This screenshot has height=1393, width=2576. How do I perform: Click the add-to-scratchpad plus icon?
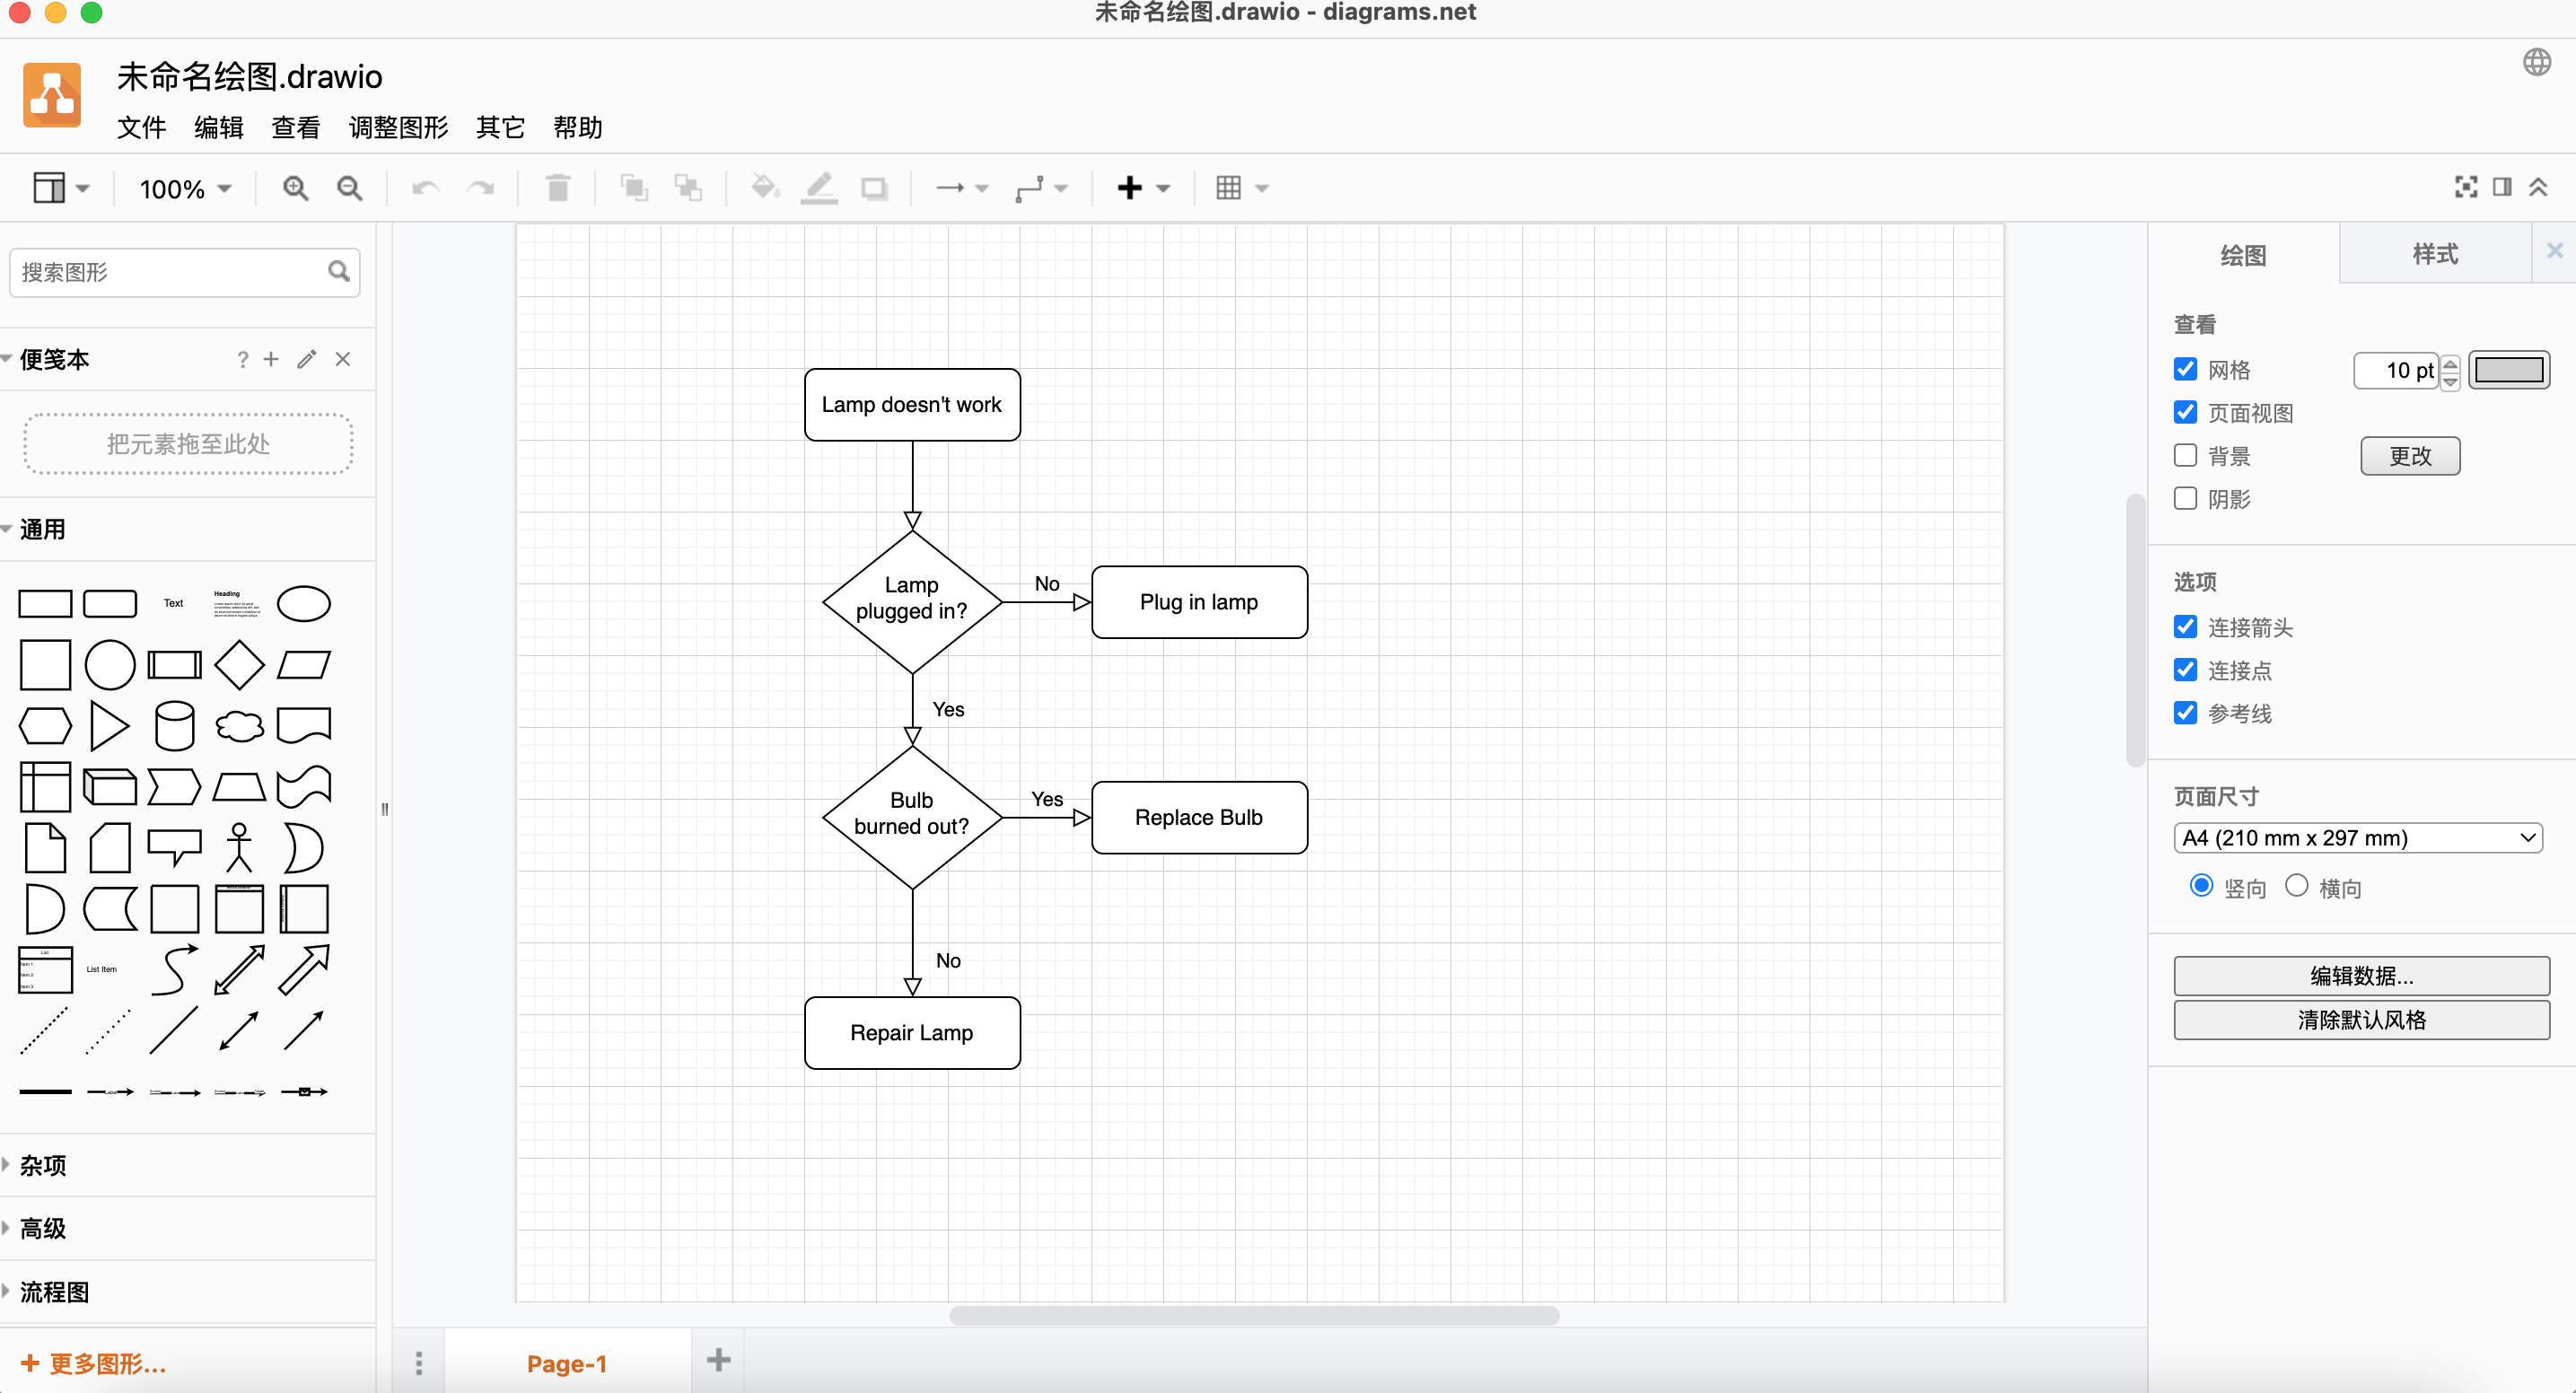point(271,359)
